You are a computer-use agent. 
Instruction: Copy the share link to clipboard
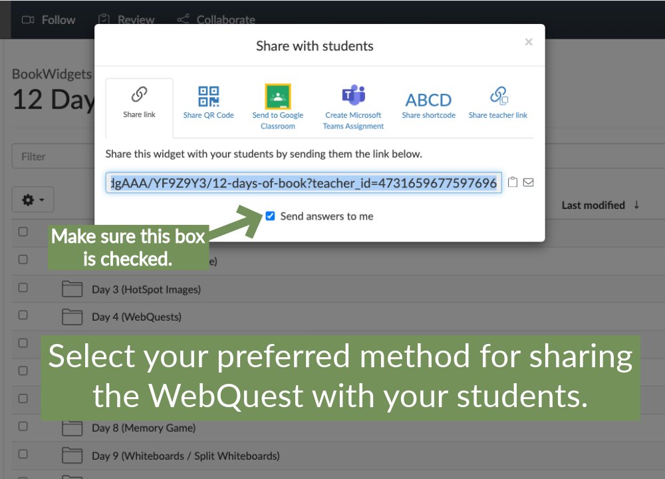(513, 181)
